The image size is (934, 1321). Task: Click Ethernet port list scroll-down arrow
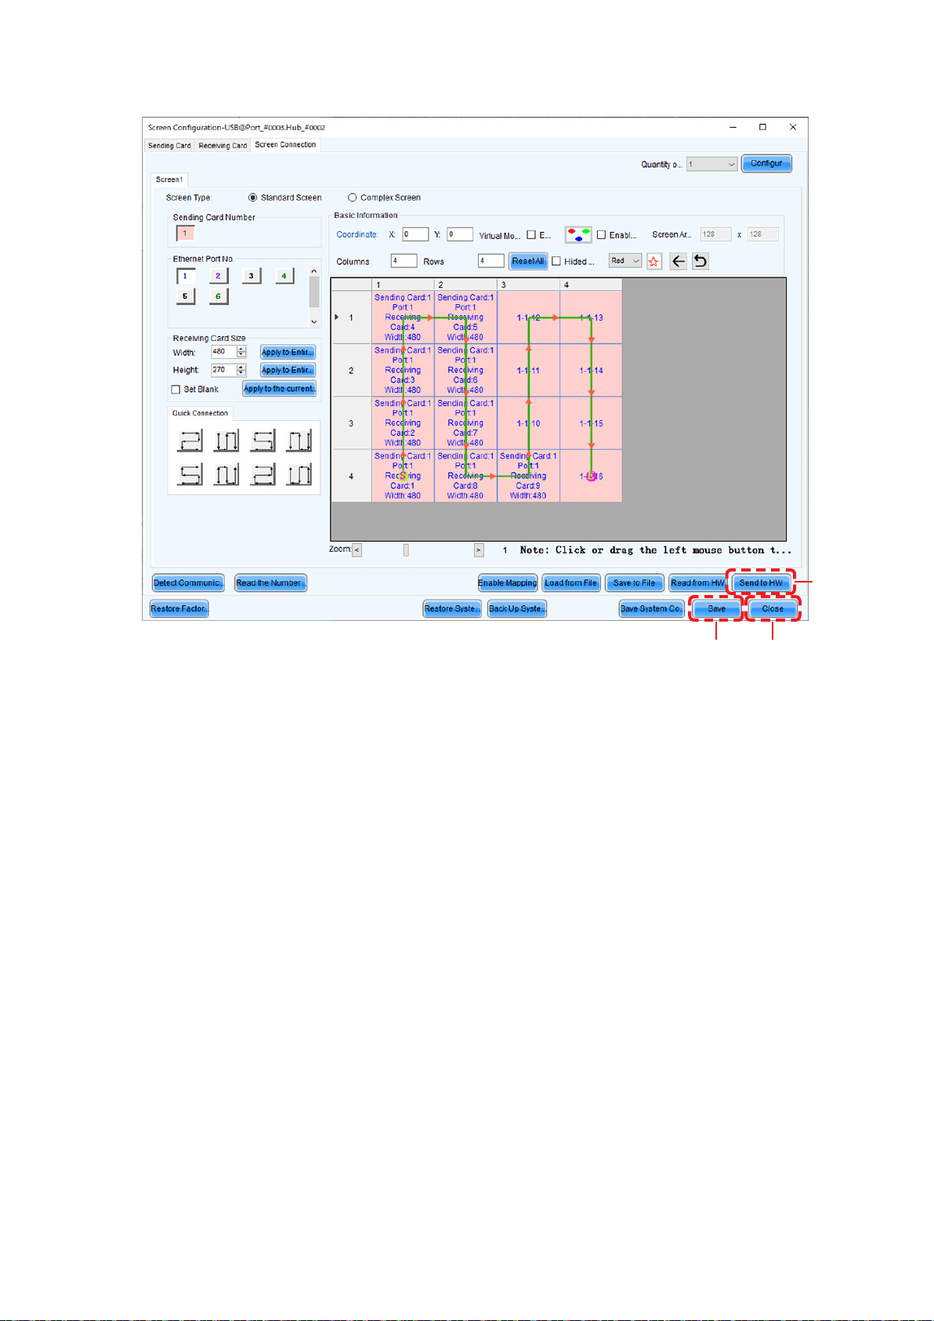[x=314, y=321]
